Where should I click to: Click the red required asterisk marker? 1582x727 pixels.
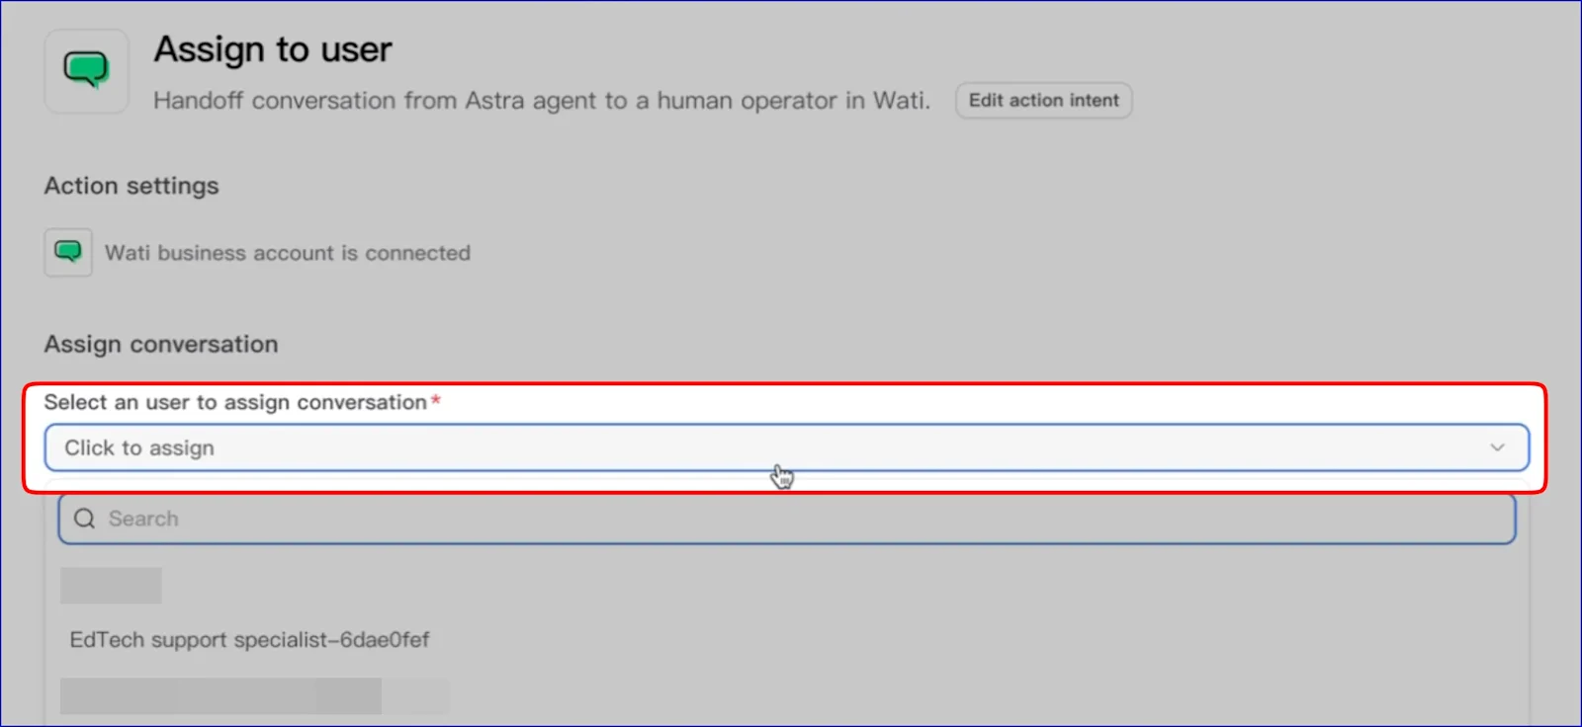(x=435, y=399)
